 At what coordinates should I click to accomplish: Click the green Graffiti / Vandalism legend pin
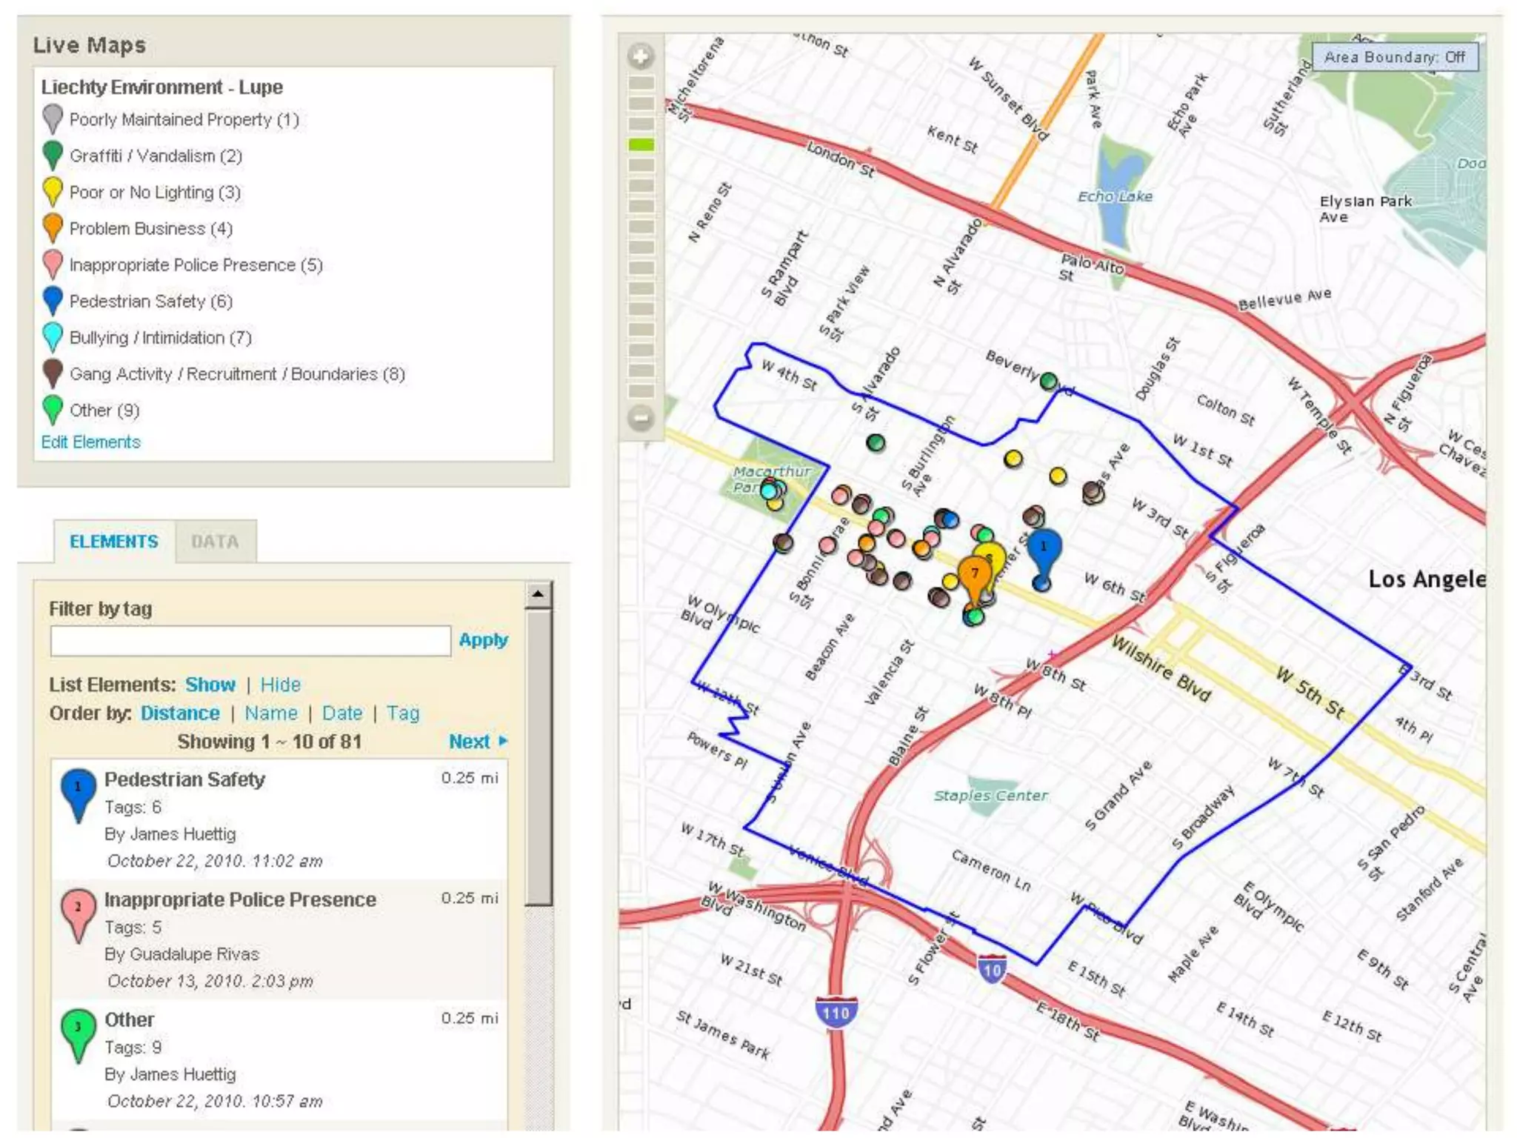pos(53,155)
